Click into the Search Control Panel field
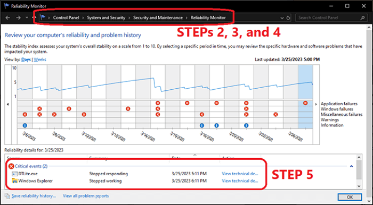 click(x=328, y=18)
